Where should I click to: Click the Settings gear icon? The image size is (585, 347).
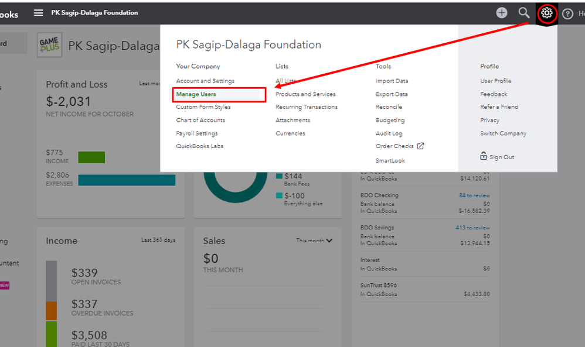click(547, 13)
